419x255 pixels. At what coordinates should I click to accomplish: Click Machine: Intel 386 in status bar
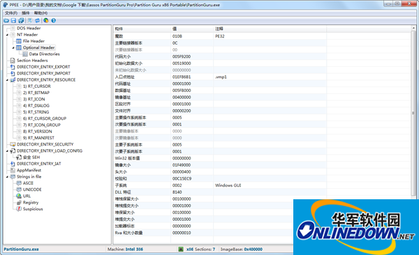click(125, 249)
